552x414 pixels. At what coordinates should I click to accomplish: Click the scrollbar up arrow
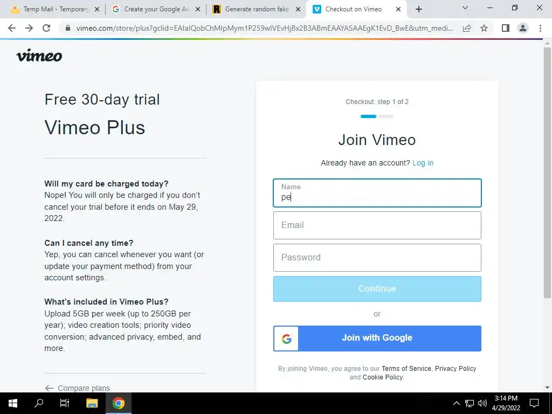tap(547, 43)
